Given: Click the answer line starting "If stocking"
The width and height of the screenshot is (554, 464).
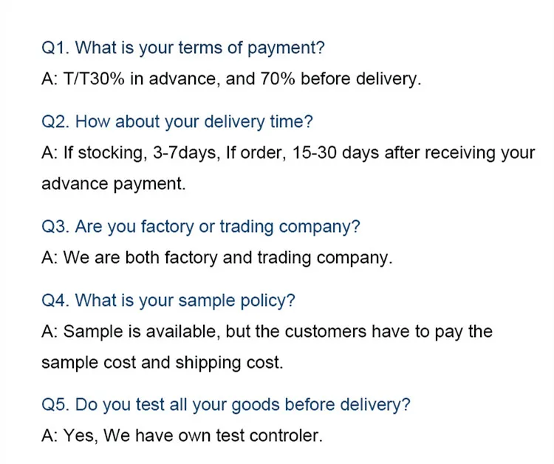Looking at the screenshot, I should (288, 153).
